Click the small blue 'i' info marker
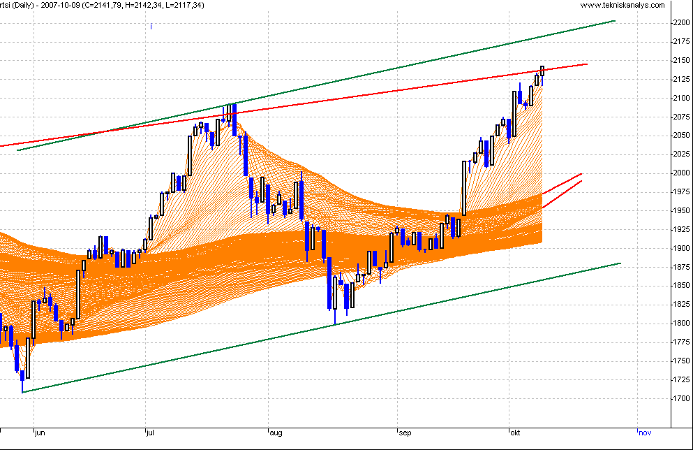The width and height of the screenshot is (693, 450). [x=151, y=27]
